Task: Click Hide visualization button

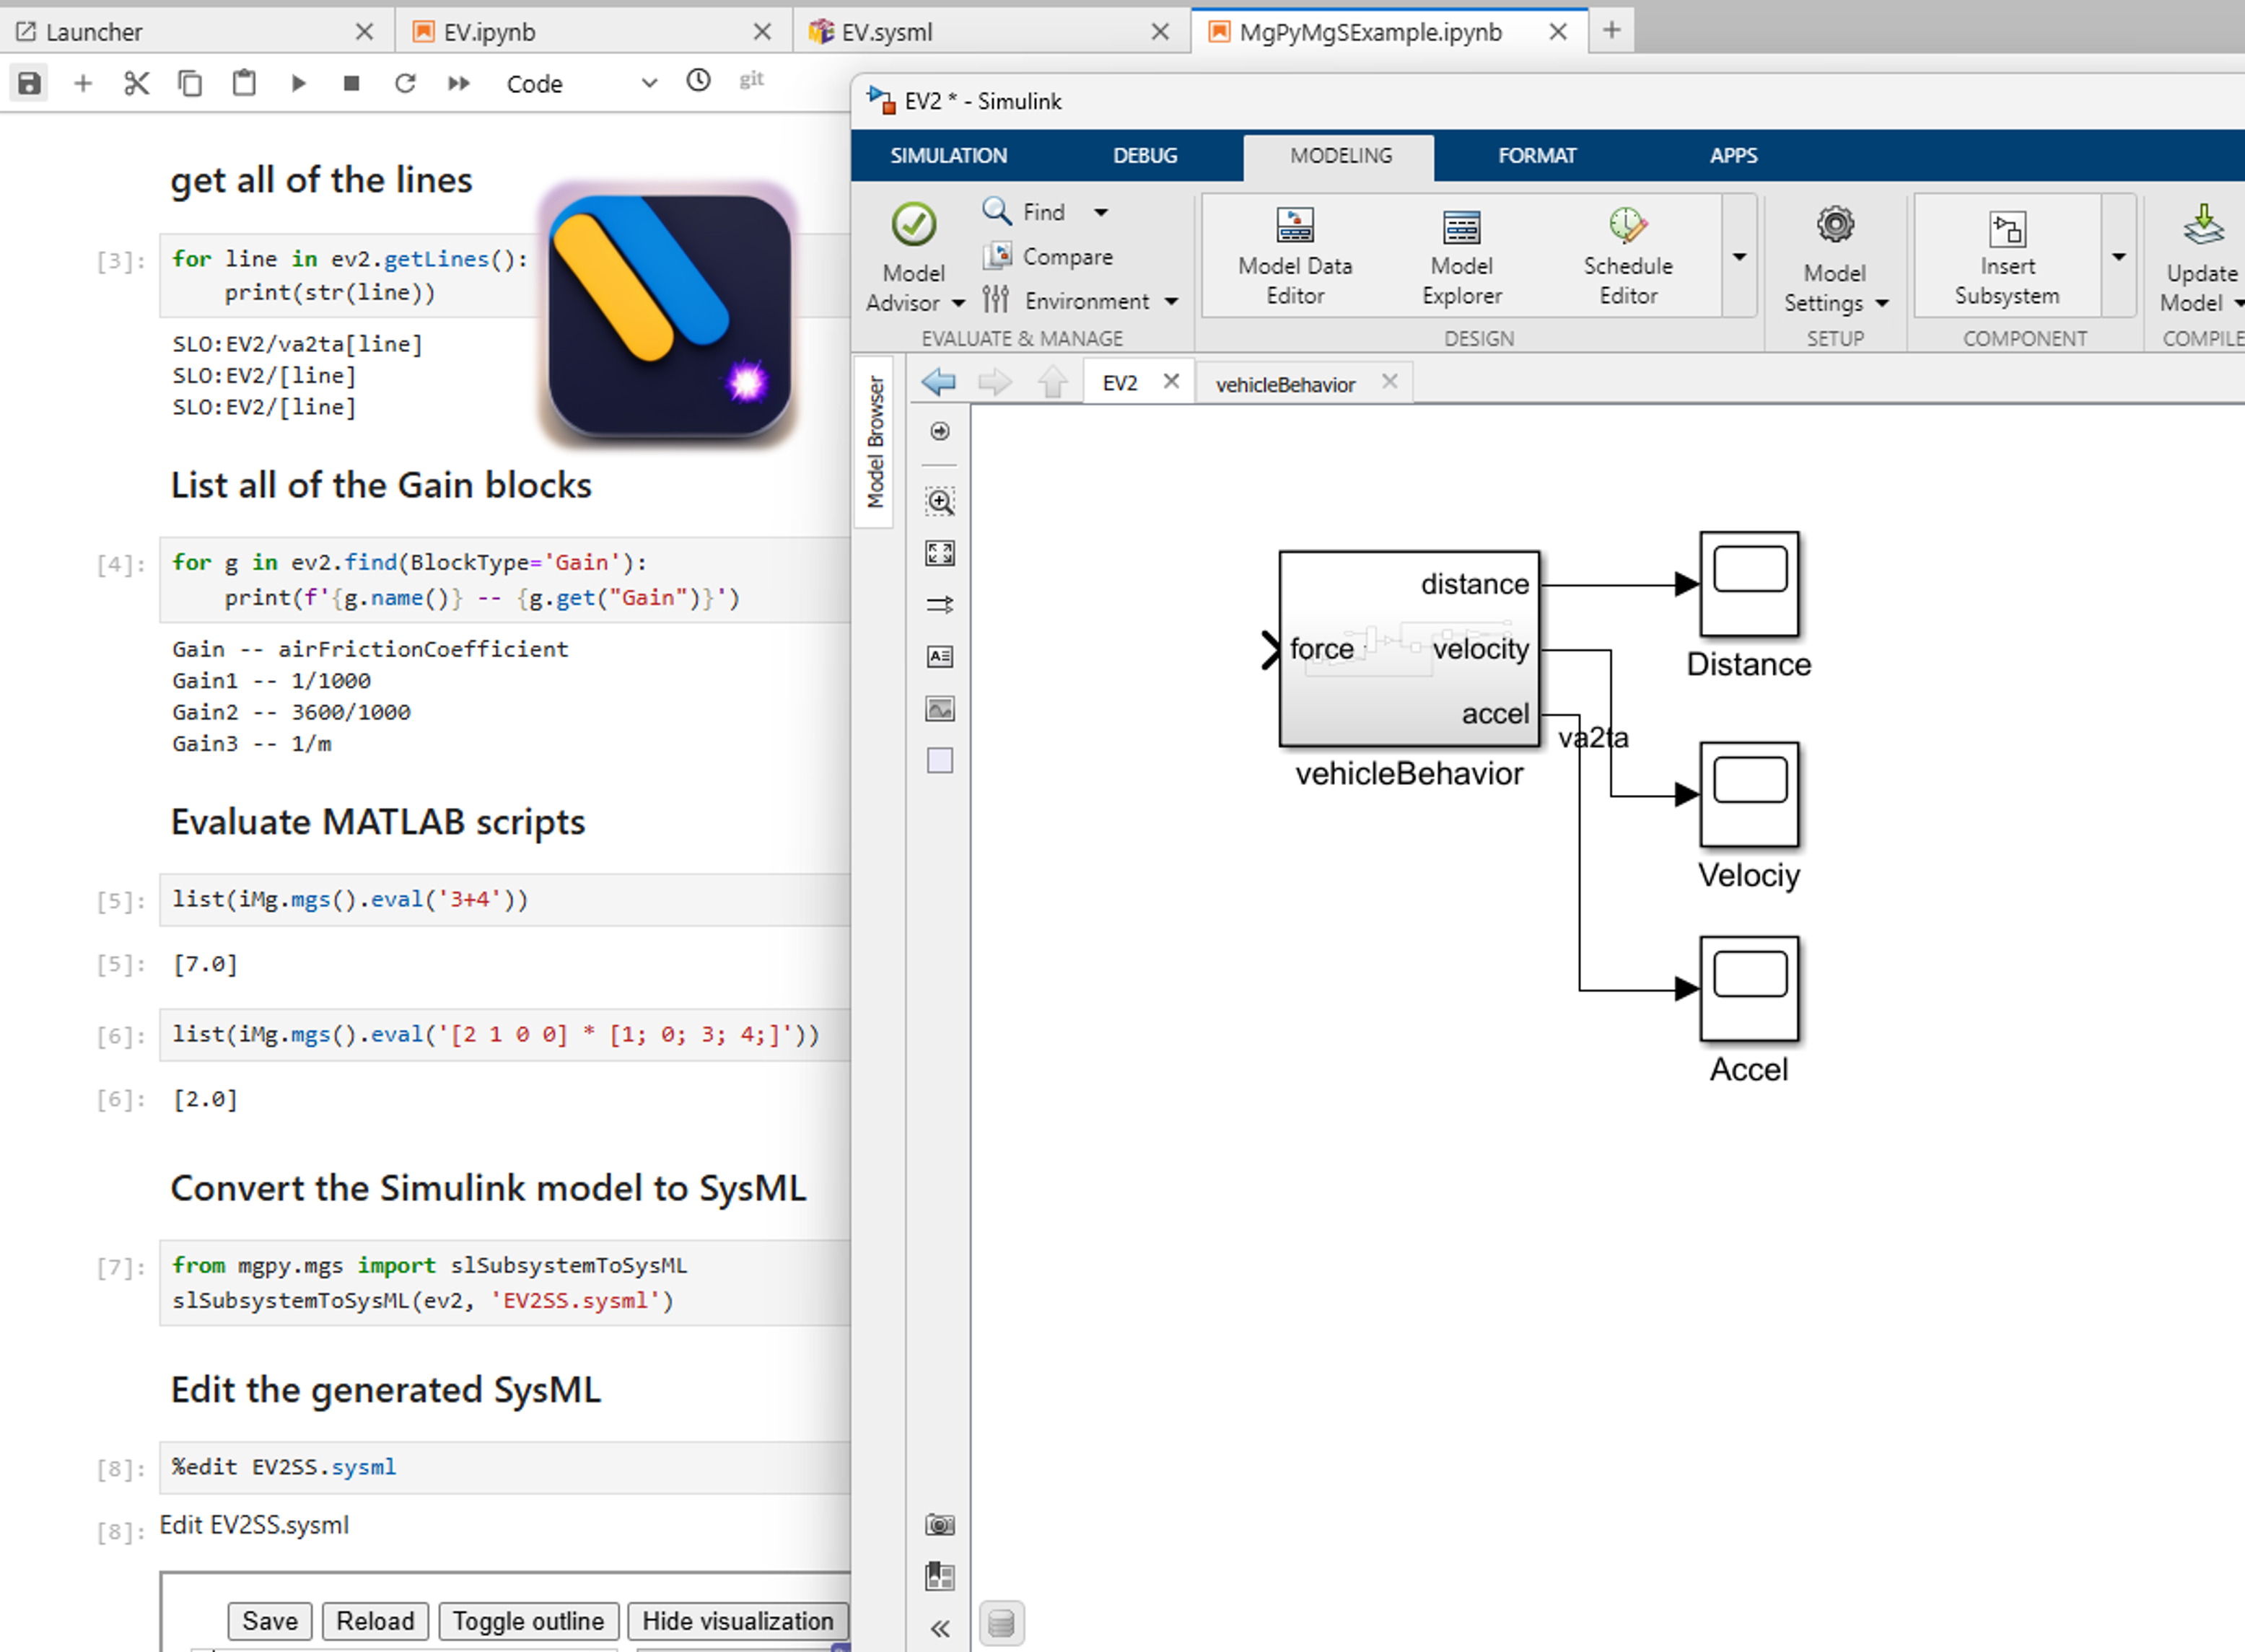Action: [738, 1621]
